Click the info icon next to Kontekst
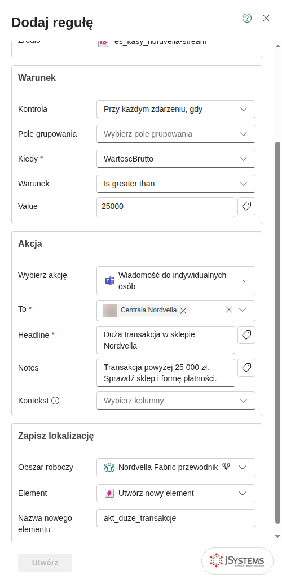Image resolution: width=282 pixels, height=583 pixels. [x=55, y=401]
